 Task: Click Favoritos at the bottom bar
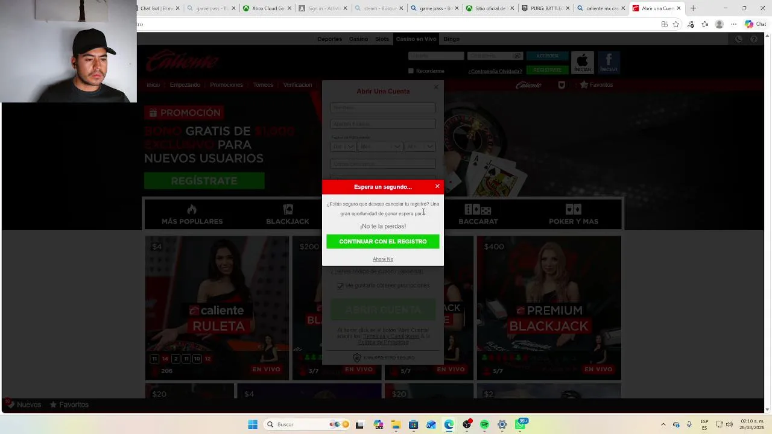pos(69,405)
